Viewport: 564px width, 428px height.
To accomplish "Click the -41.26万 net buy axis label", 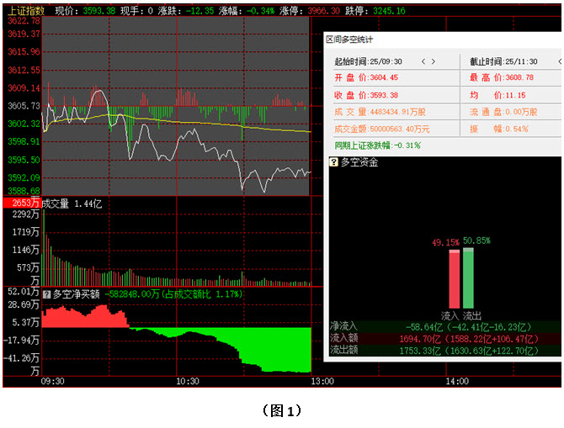I will [21, 358].
